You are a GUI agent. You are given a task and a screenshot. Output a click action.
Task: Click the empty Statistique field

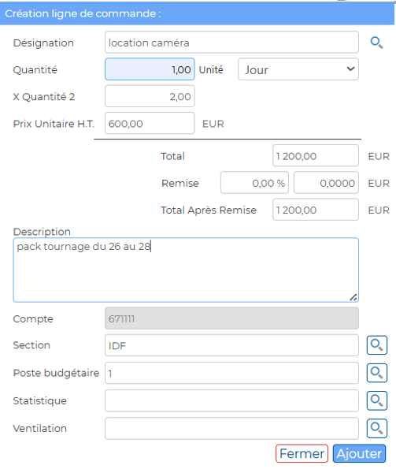(231, 400)
